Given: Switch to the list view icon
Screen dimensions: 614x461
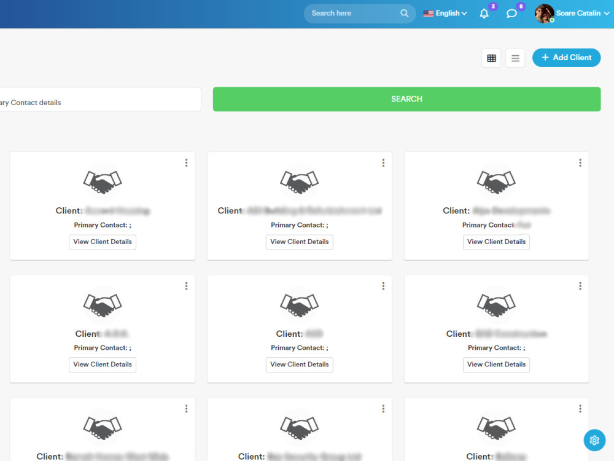Looking at the screenshot, I should coord(515,58).
